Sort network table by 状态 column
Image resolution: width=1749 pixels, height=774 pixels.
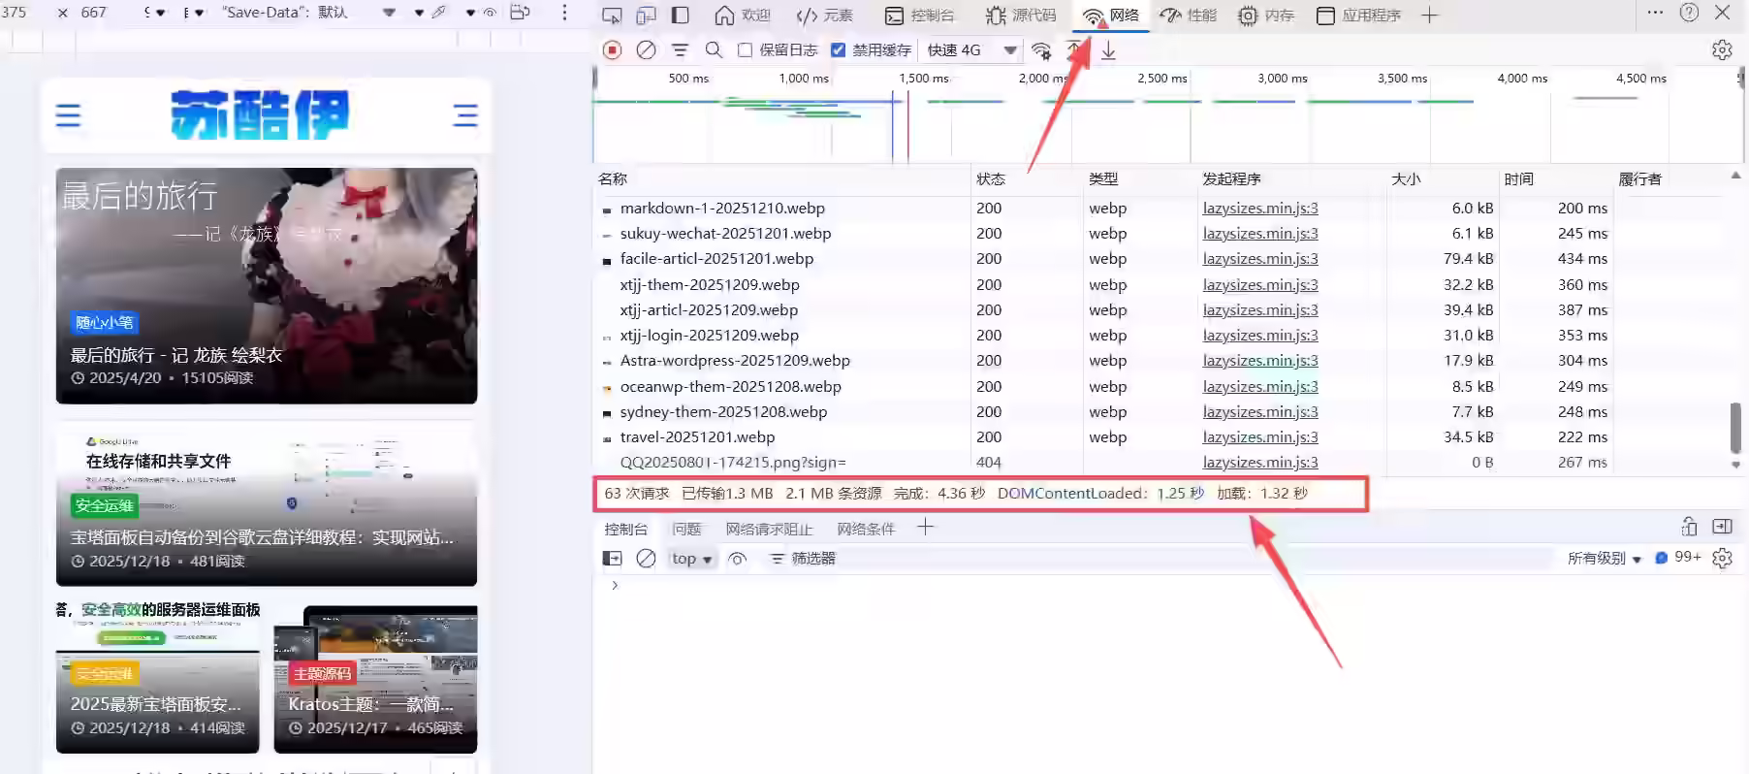tap(991, 178)
